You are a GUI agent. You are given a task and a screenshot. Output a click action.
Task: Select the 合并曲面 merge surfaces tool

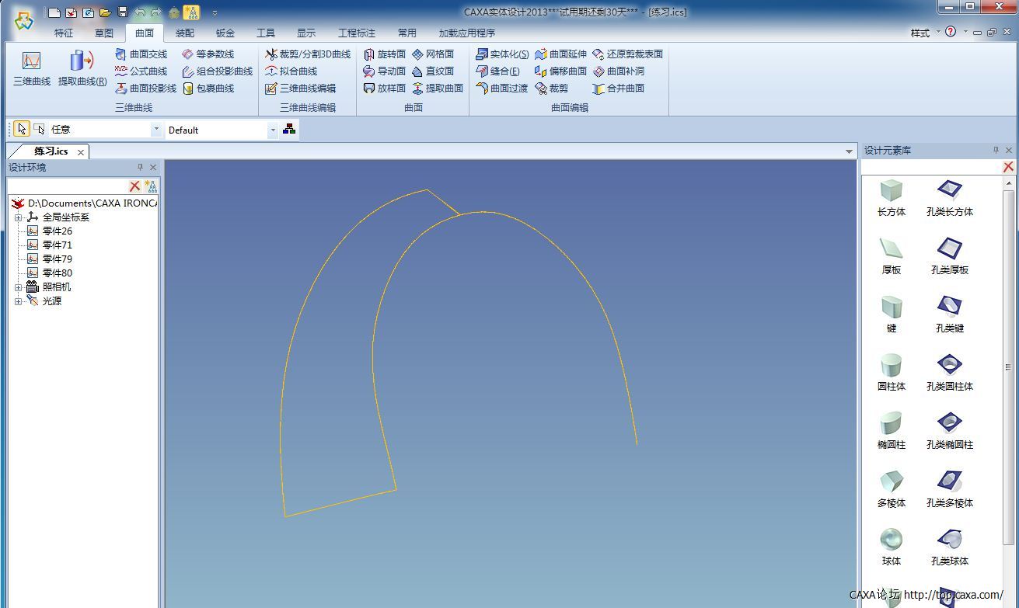click(x=618, y=89)
